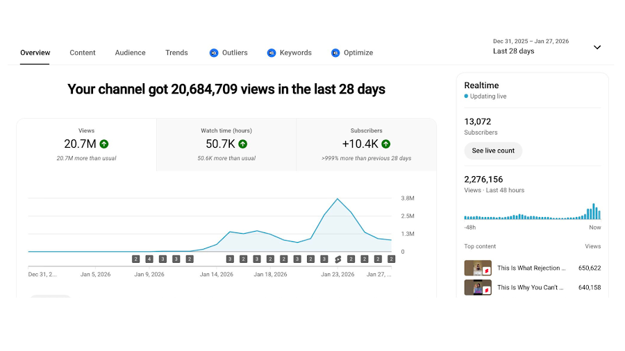Viewport: 625px width, 351px height.
Task: Click the Shorts marker icon near Jan 23
Action: tap(338, 259)
